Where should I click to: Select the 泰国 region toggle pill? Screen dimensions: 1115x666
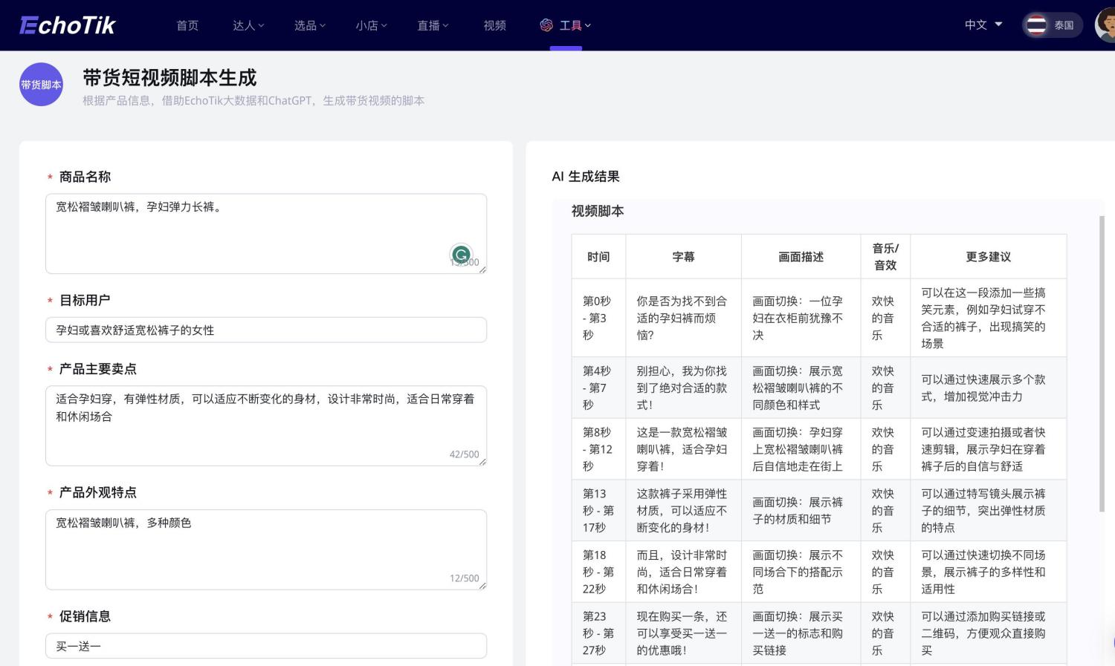(1052, 24)
